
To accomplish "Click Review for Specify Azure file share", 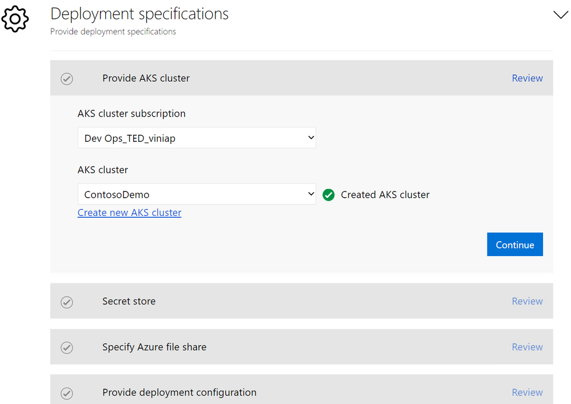I will pyautogui.click(x=527, y=347).
